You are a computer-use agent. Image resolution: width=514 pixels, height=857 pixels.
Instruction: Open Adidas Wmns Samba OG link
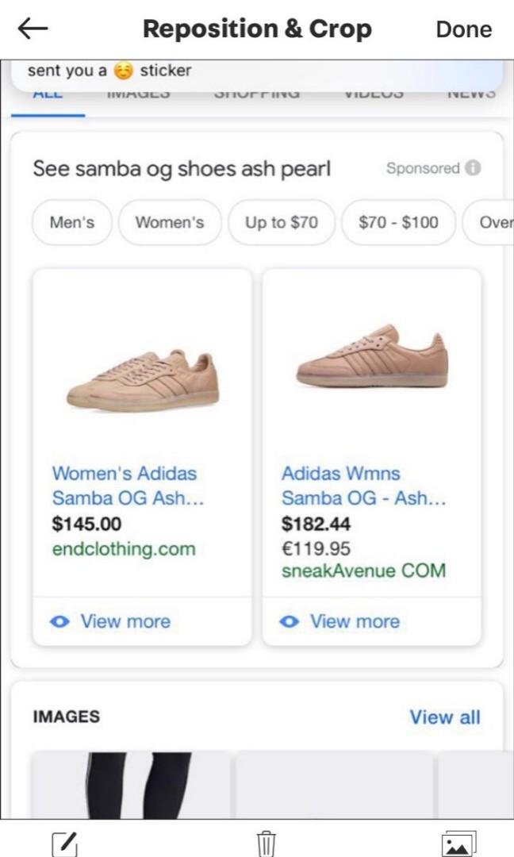click(363, 486)
